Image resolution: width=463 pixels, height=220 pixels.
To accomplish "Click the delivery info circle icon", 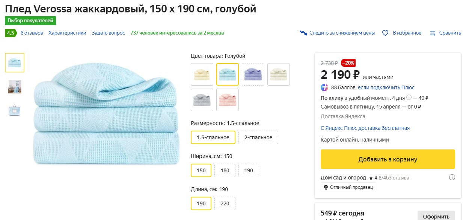I will click(409, 98).
